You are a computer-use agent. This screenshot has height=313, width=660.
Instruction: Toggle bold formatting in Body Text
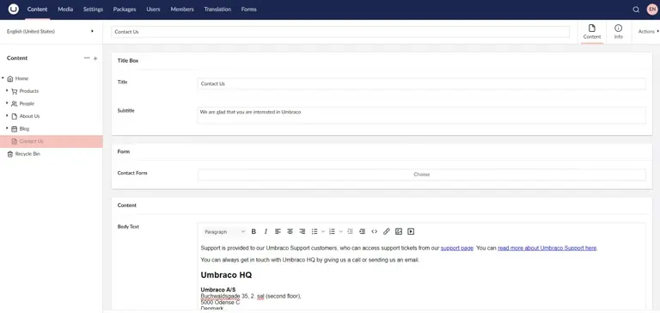pos(254,231)
